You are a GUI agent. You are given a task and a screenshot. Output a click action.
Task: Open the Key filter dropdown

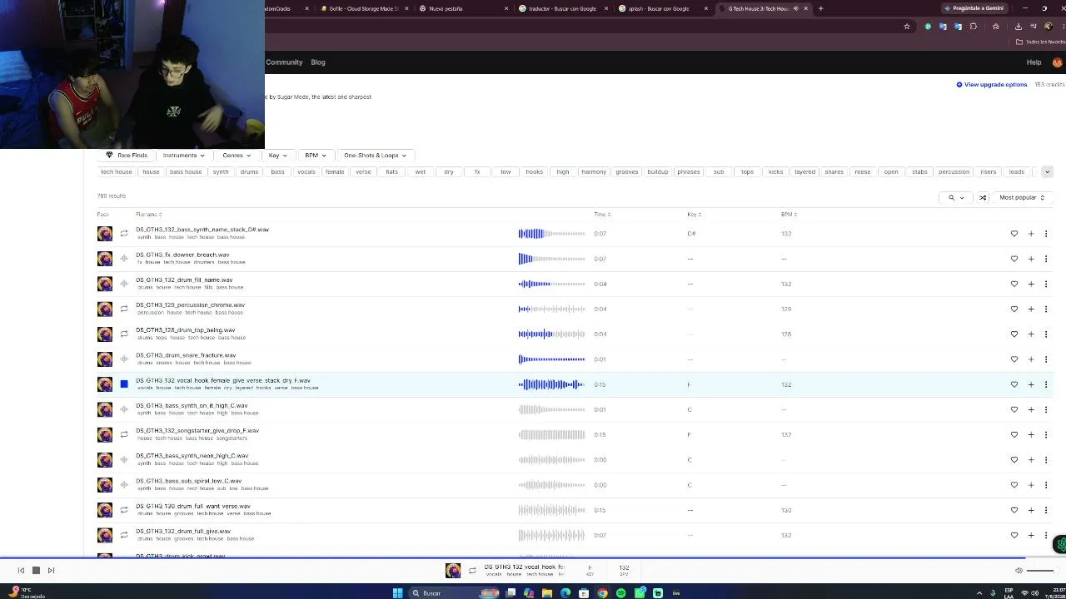277,155
